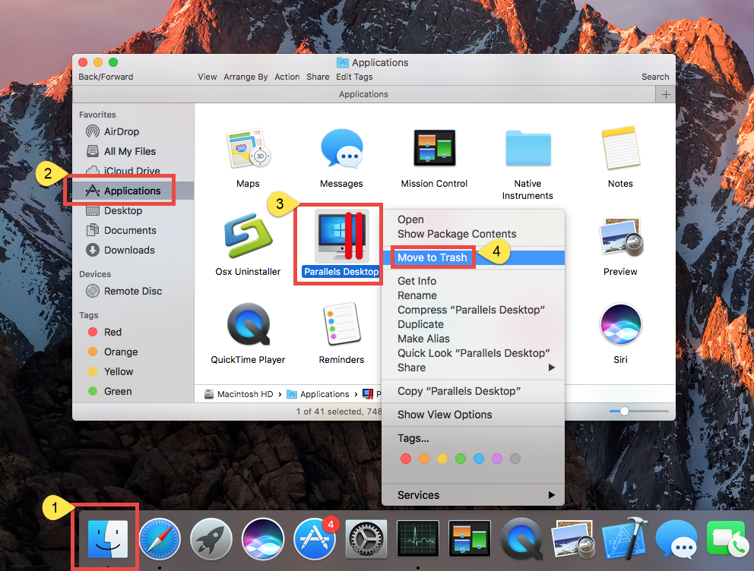The height and width of the screenshot is (571, 754).
Task: Open the Reminders app icon
Action: (x=341, y=323)
